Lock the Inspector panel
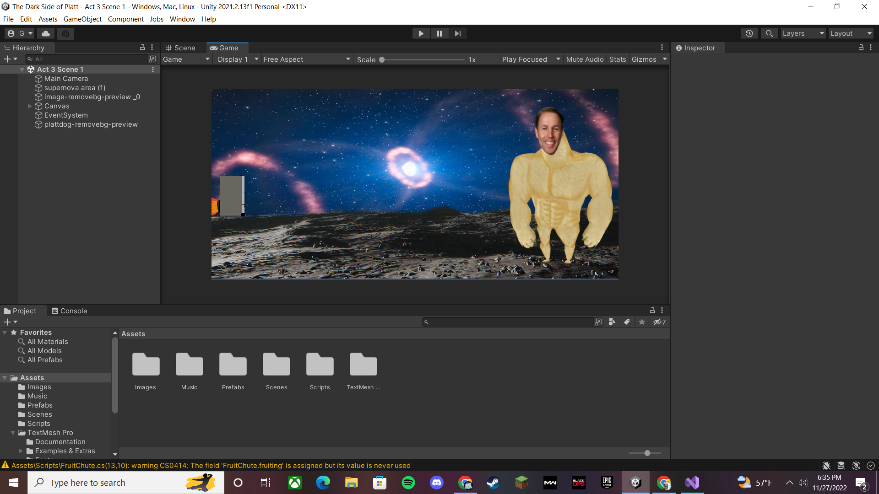 click(x=861, y=48)
